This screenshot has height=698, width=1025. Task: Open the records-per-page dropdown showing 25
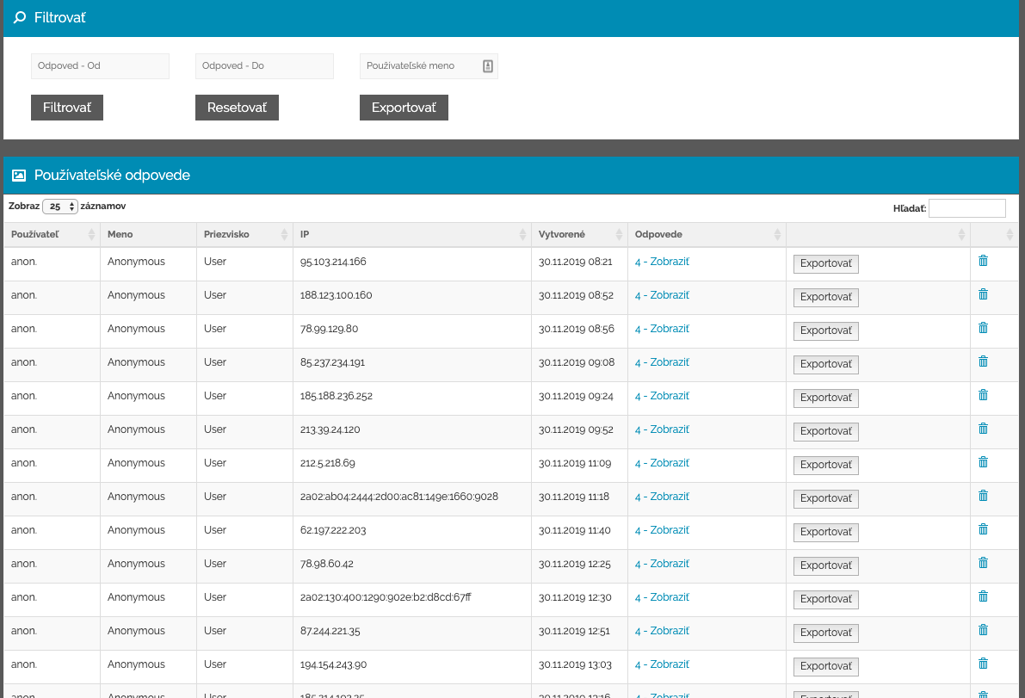(x=60, y=207)
